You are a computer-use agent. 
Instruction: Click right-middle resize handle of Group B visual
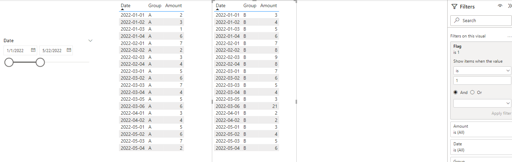[x=296, y=101]
